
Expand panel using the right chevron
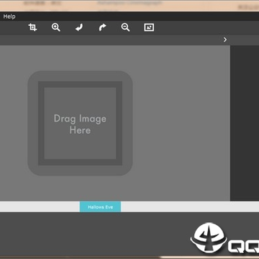point(225,40)
